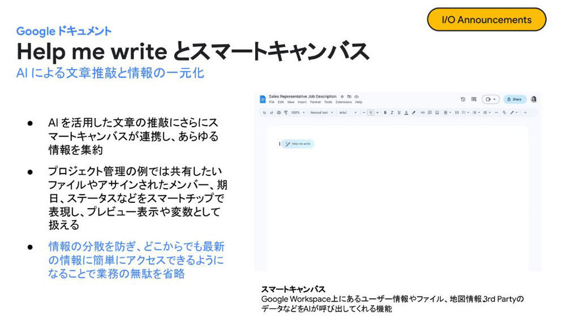Image resolution: width=566 pixels, height=316 pixels.
Task: Star the Sales Representative Job Description document
Action: click(x=342, y=97)
